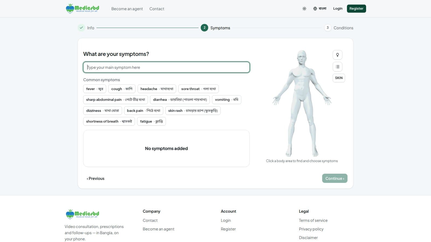Click the Continue button

point(335,178)
